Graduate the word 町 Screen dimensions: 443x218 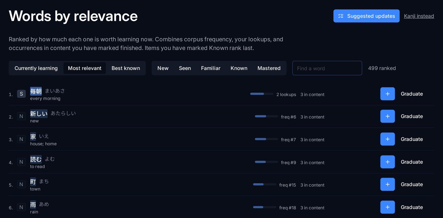pos(412,184)
